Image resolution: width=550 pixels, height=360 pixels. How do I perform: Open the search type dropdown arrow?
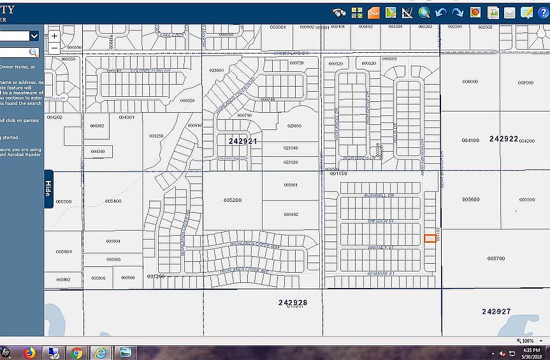(34, 36)
